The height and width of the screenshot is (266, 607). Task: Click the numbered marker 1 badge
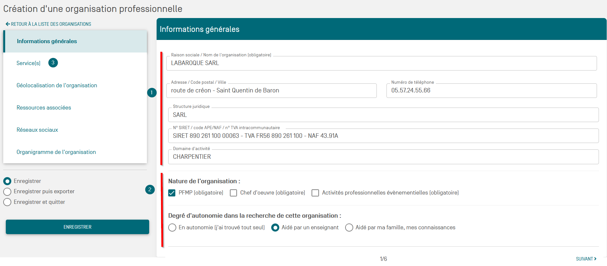[152, 93]
